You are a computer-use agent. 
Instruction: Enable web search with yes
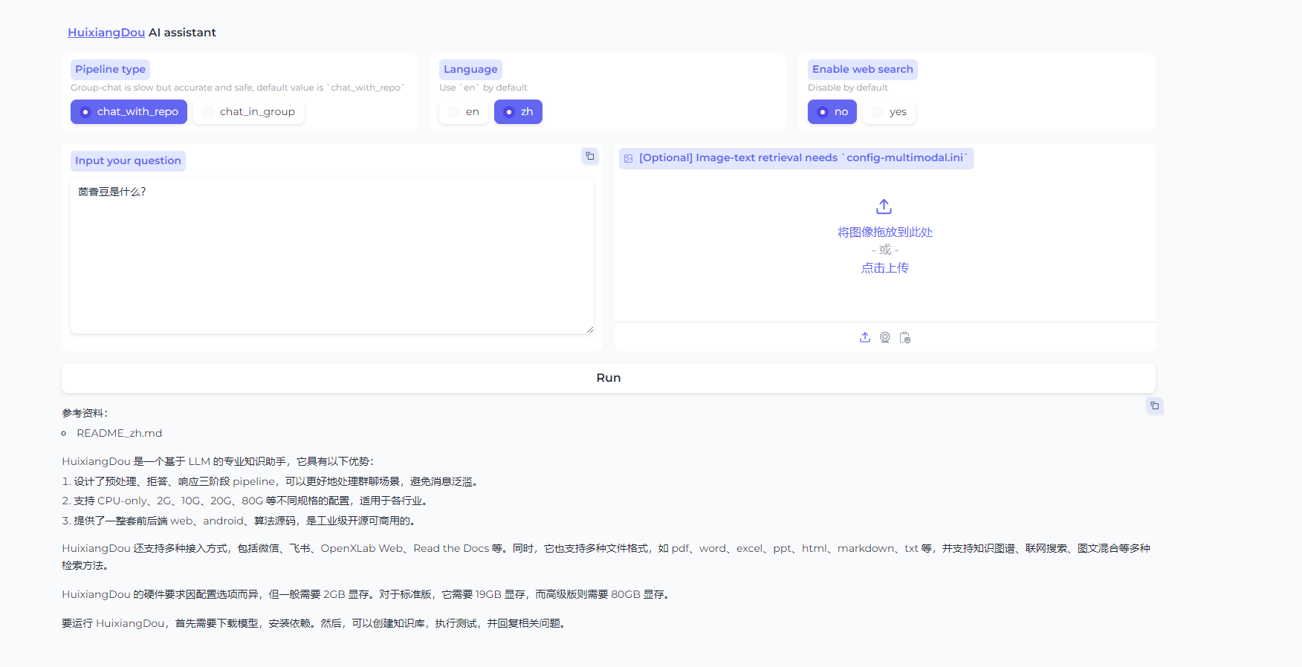(x=889, y=111)
